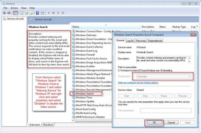This screenshot has height=133, width=201.
Task: Click the Refresh toolbar icon
Action: point(27,13)
